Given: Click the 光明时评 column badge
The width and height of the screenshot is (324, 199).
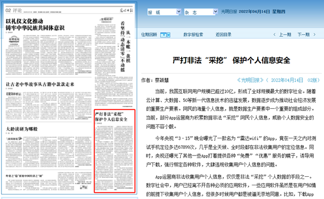Looking at the screenshot, I should click(106, 19).
